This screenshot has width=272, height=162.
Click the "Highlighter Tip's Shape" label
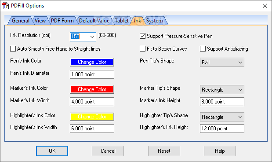pyautogui.click(x=164, y=115)
